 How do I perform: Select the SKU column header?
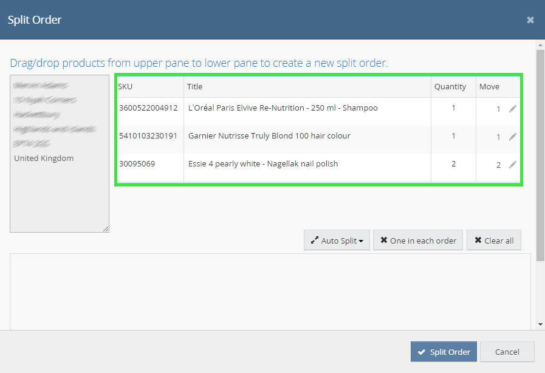(x=125, y=86)
